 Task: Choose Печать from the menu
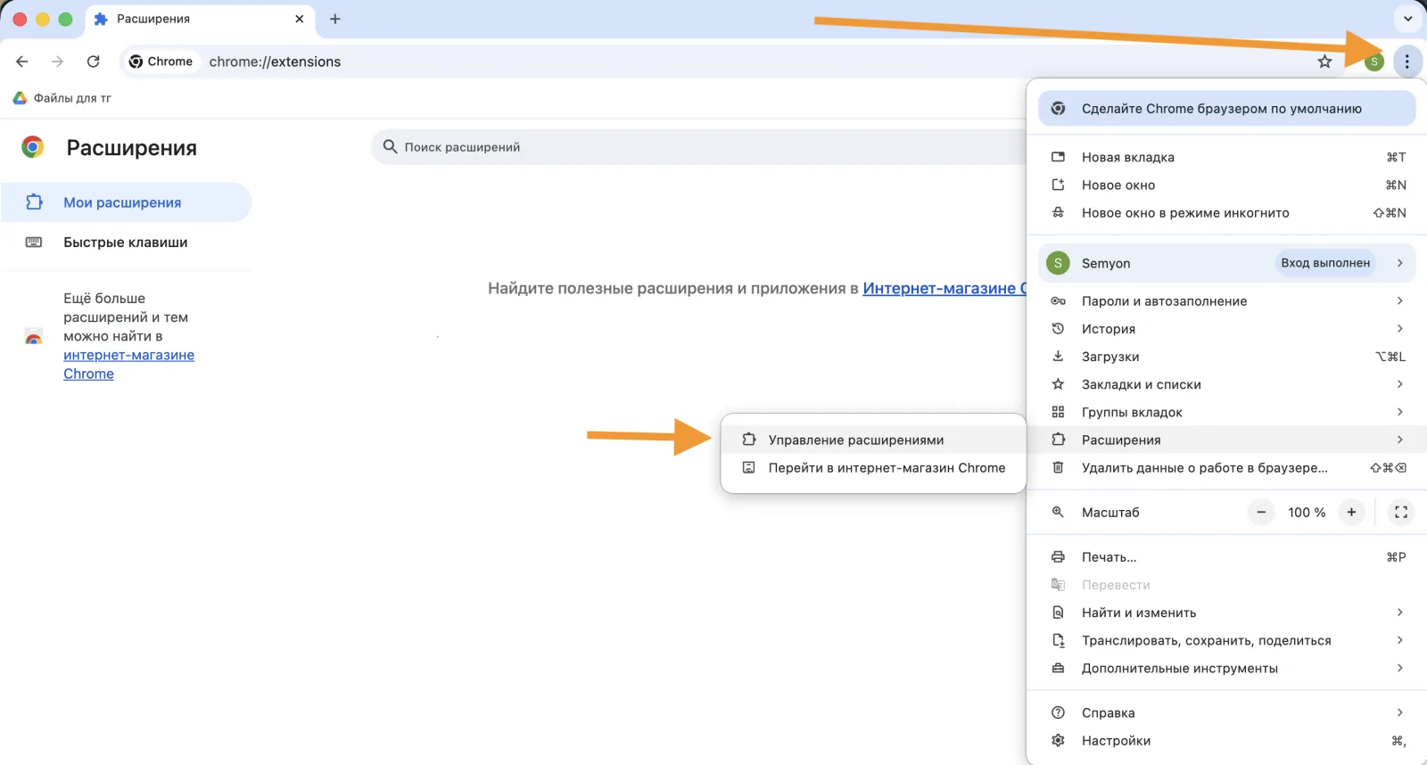(x=1226, y=556)
